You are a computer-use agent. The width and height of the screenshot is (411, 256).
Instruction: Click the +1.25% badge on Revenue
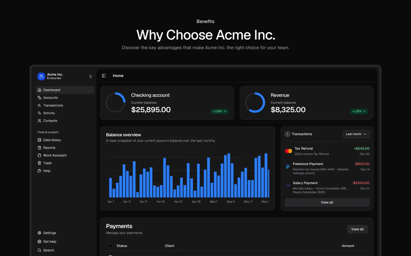click(x=359, y=112)
